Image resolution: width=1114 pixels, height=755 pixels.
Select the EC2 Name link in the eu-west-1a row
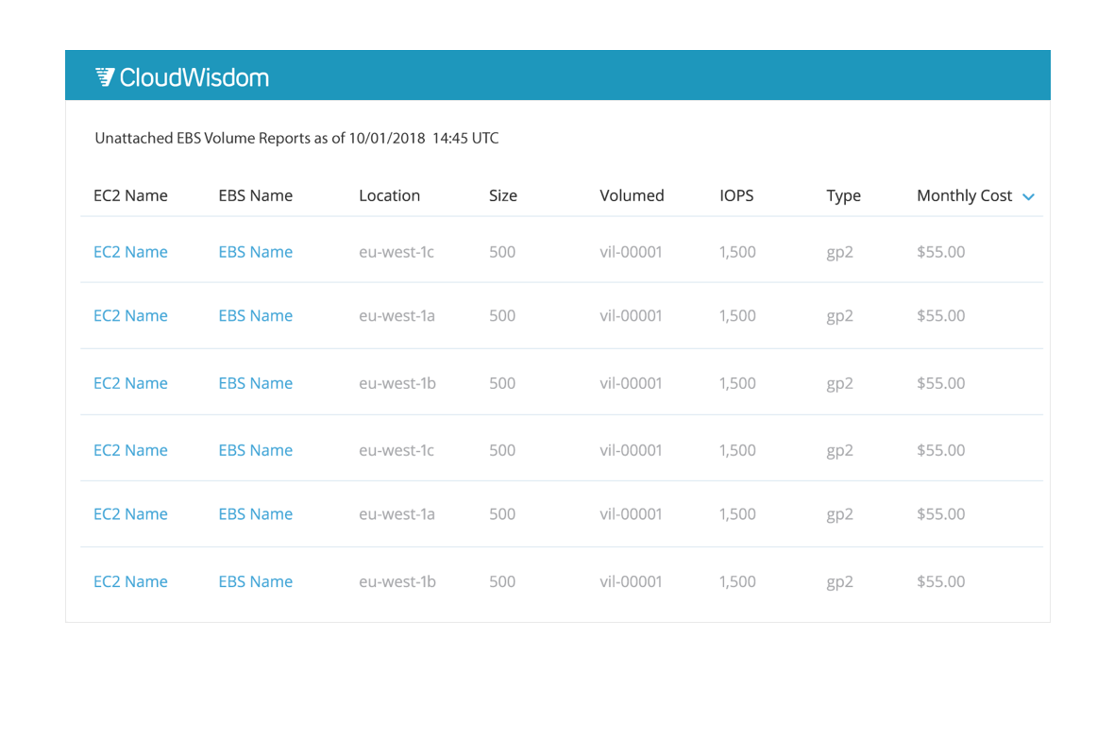tap(130, 315)
